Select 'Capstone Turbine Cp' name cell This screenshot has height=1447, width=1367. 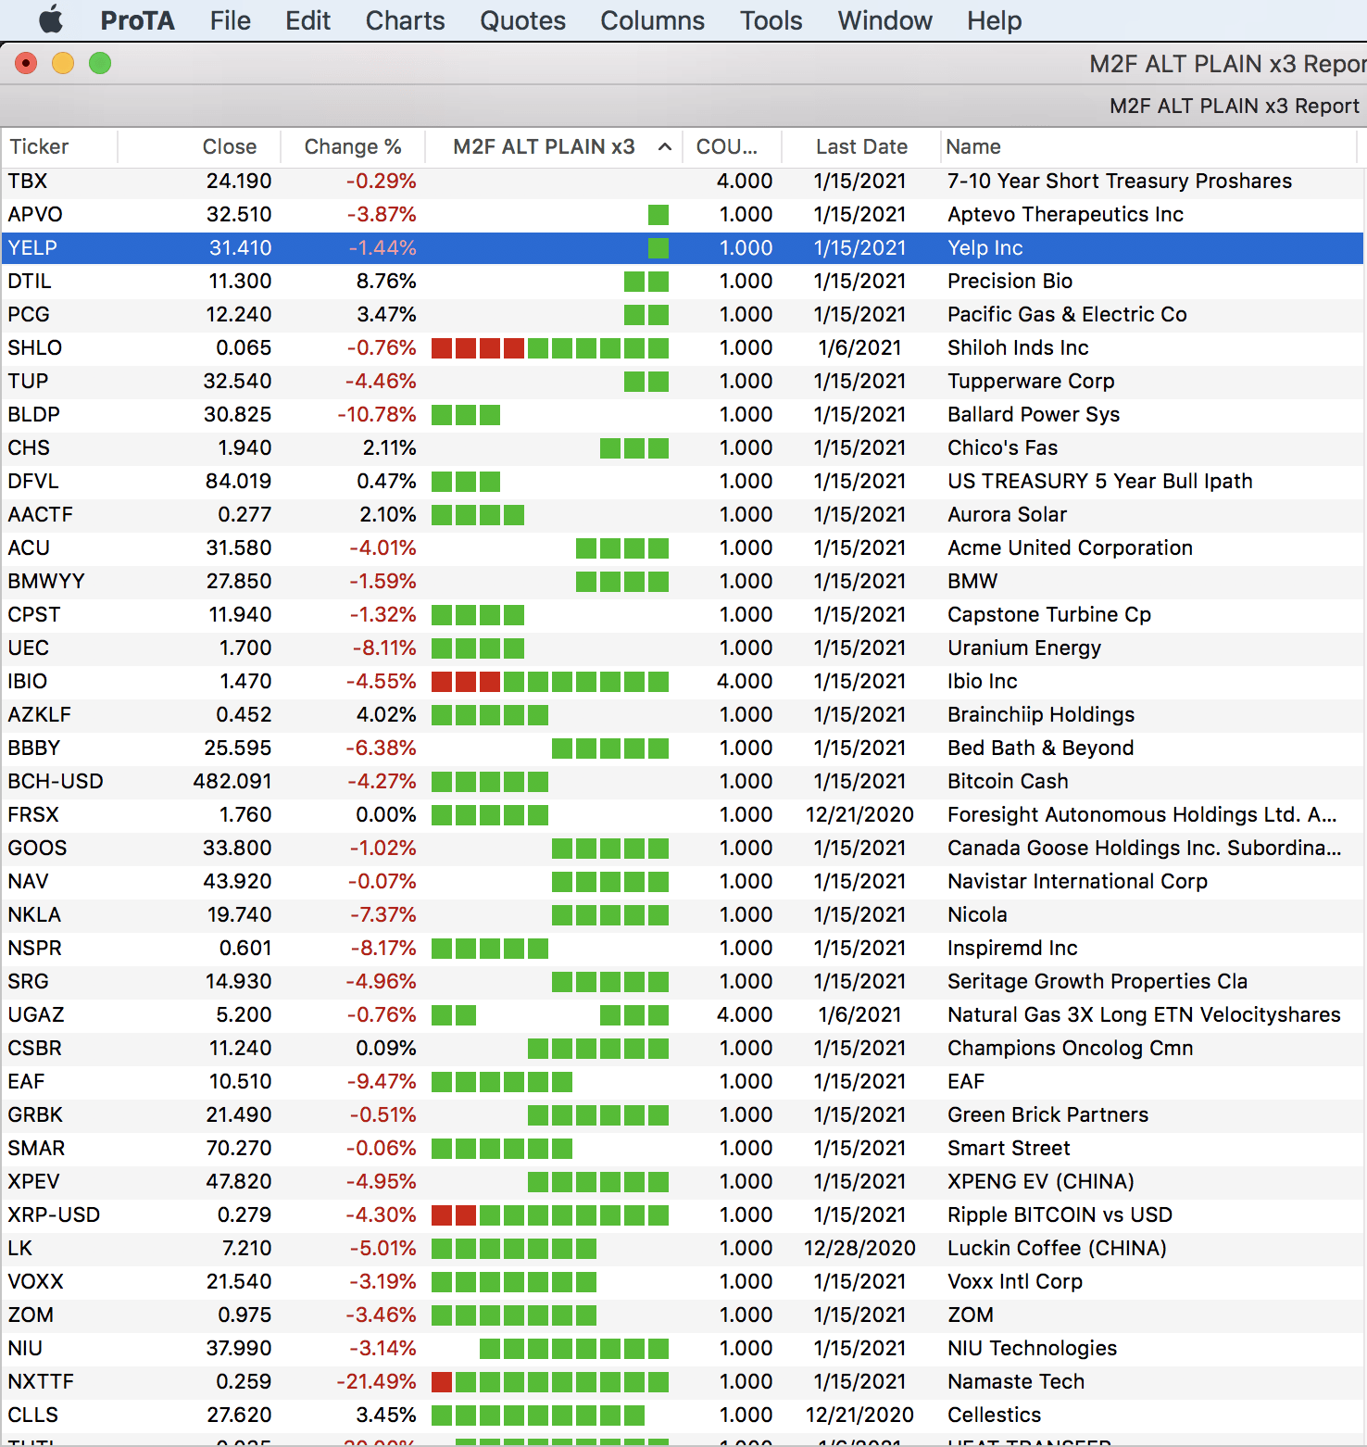coord(1049,614)
